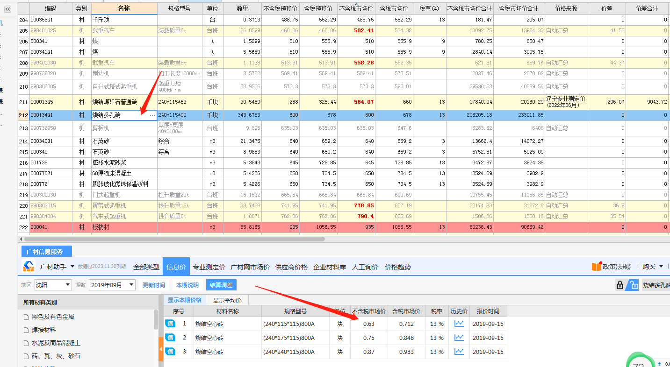The height and width of the screenshot is (367, 670).
Task: Collapse category panel via orange arrow handle
Action: [161, 350]
